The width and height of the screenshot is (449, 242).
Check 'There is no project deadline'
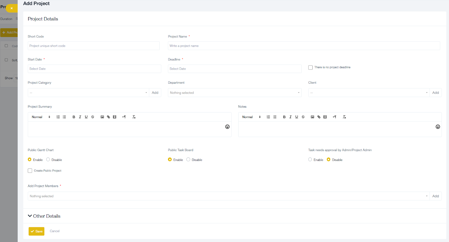(310, 67)
